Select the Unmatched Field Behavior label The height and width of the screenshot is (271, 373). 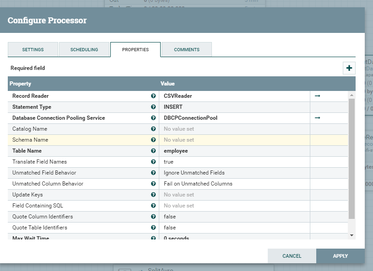pyautogui.click(x=44, y=173)
